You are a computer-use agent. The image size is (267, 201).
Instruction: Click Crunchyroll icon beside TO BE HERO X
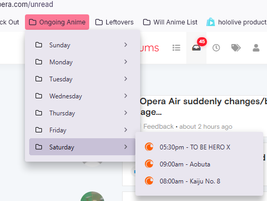pyautogui.click(x=149, y=147)
